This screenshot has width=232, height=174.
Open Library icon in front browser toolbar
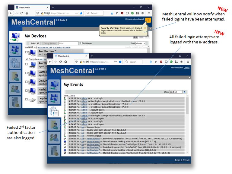[x=156, y=62]
